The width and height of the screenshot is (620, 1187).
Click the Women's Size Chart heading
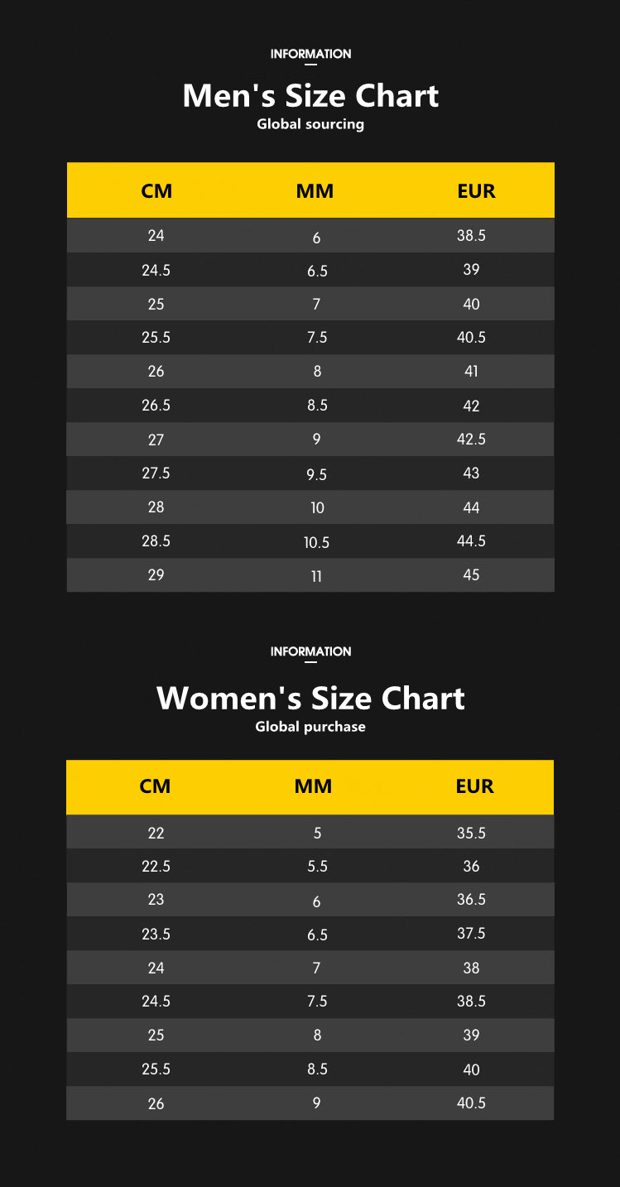pyautogui.click(x=310, y=699)
